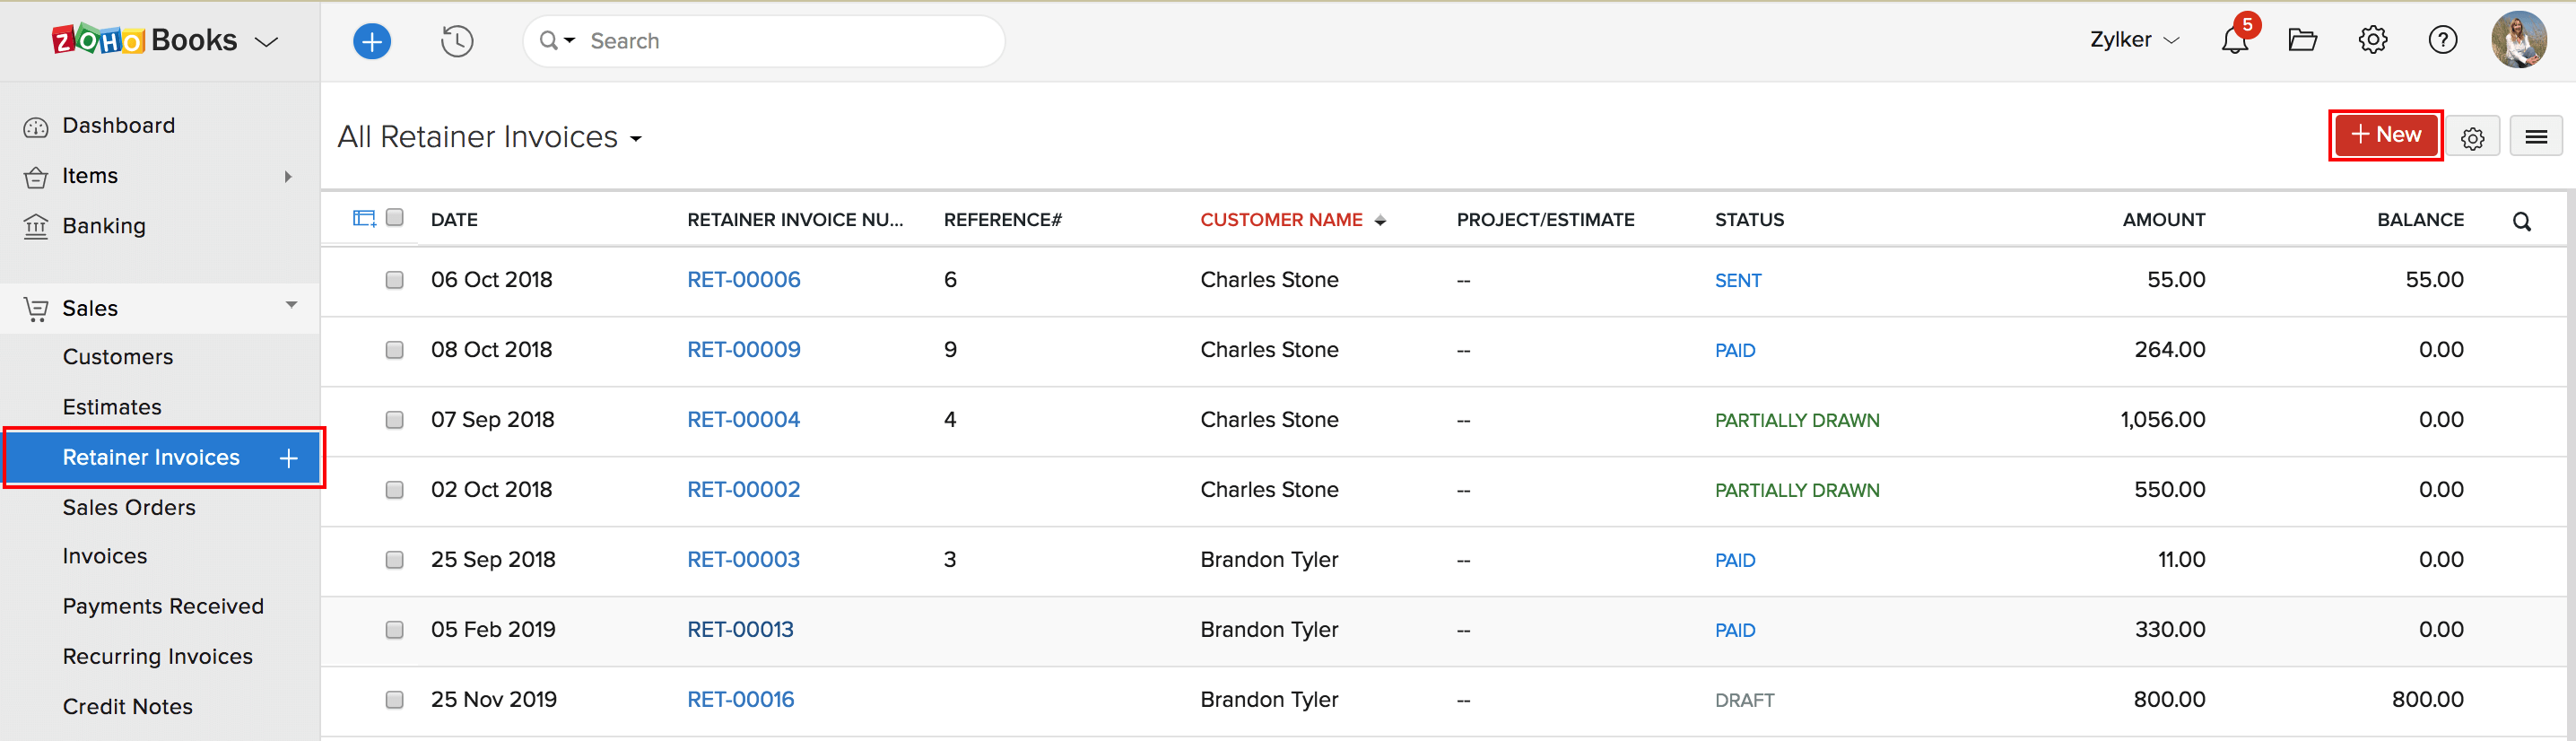Image resolution: width=2576 pixels, height=741 pixels.
Task: Open the notifications bell icon
Action: pyautogui.click(x=2234, y=41)
